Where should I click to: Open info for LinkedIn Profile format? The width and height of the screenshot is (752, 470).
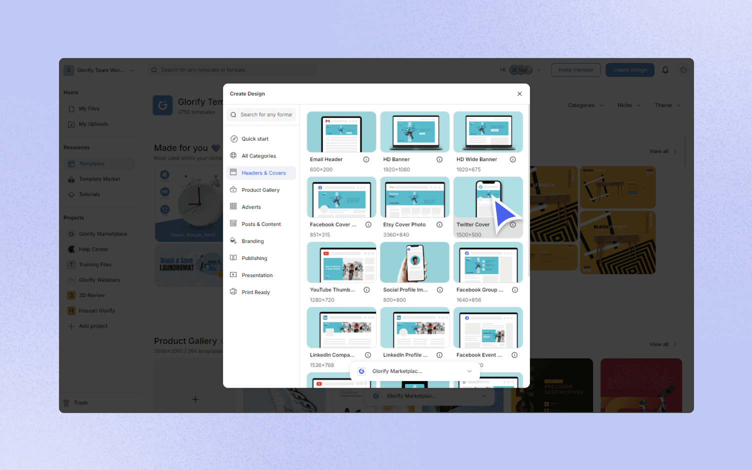coord(439,355)
